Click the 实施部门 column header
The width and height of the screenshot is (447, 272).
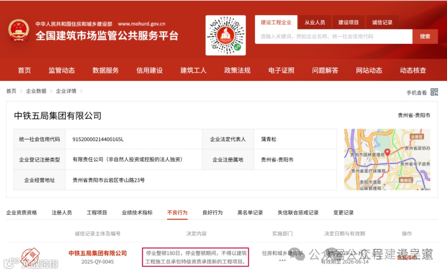[282, 234]
